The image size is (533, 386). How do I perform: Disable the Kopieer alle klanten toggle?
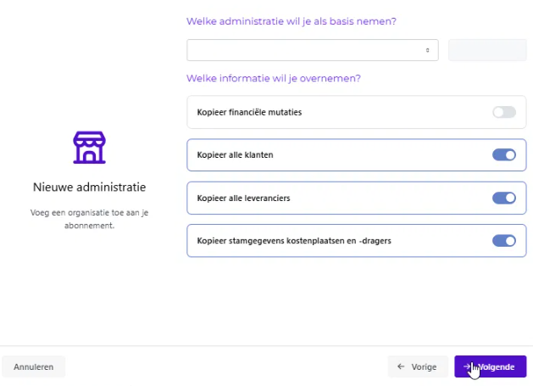click(x=504, y=155)
